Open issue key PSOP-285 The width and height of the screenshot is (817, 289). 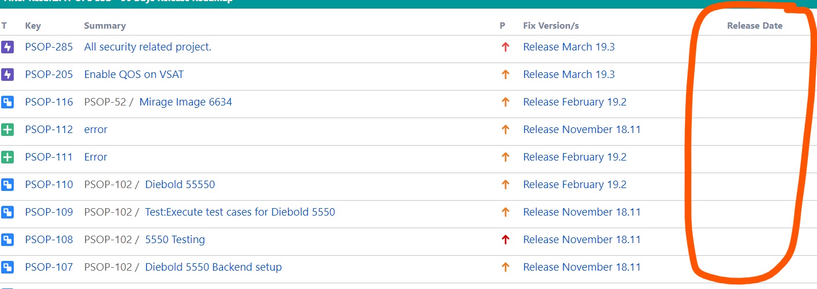[x=49, y=47]
